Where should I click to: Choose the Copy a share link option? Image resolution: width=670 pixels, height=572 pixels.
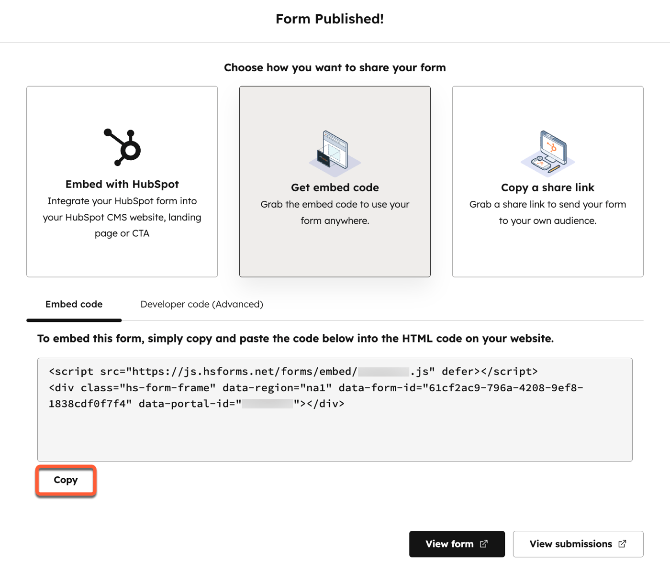548,182
